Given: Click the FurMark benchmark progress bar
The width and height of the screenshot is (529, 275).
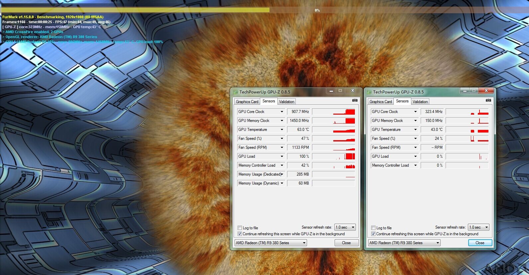Looking at the screenshot, I should coord(264,10).
